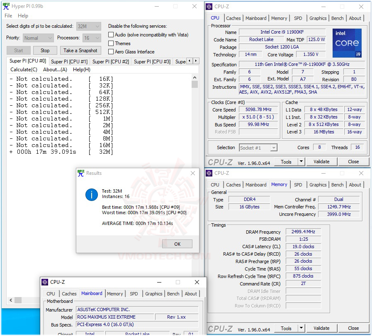Close the Results dialog with X

click(x=193, y=173)
